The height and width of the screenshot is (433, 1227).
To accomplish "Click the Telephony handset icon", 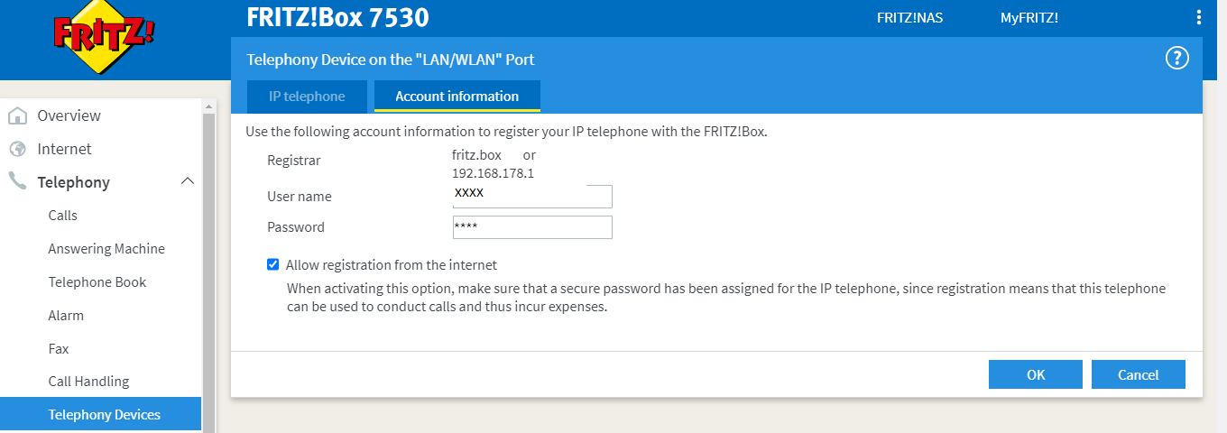I will tap(17, 182).
